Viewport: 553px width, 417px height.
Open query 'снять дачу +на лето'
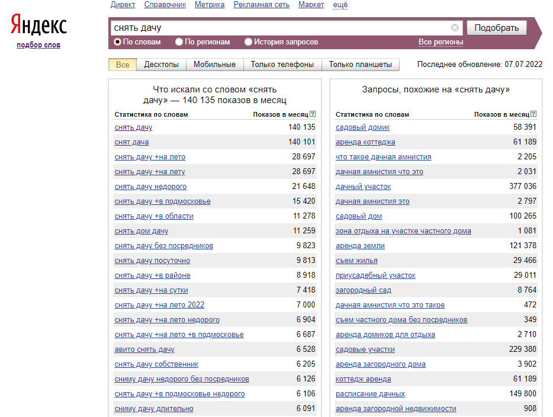pos(150,157)
